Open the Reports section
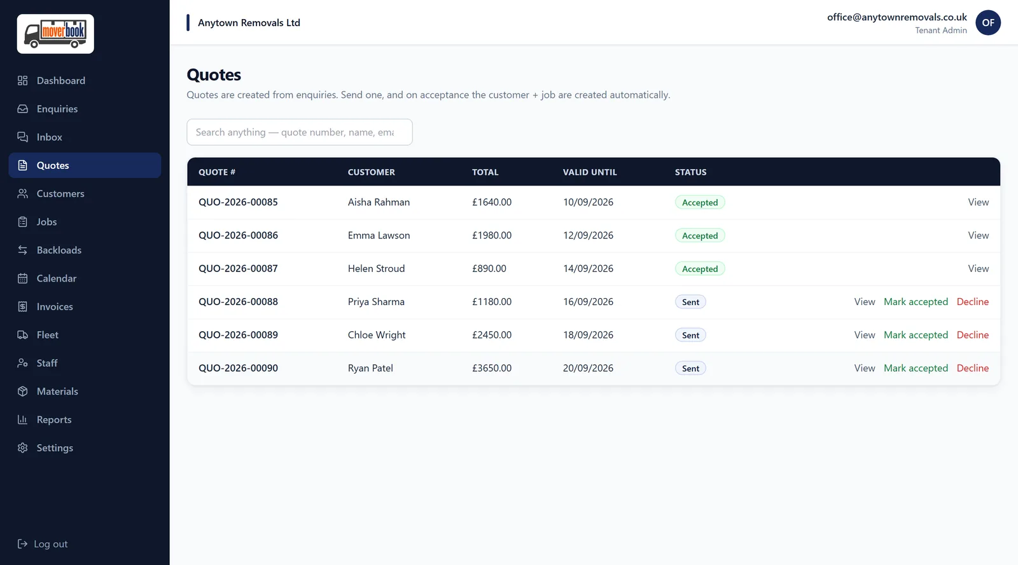The height and width of the screenshot is (565, 1018). tap(85, 420)
